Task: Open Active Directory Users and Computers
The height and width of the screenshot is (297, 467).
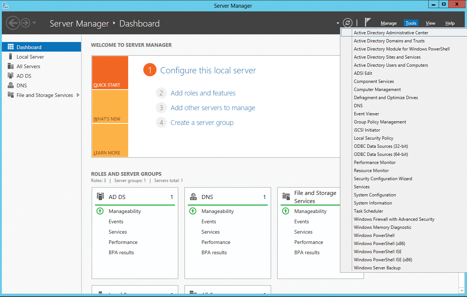Action: [x=391, y=65]
